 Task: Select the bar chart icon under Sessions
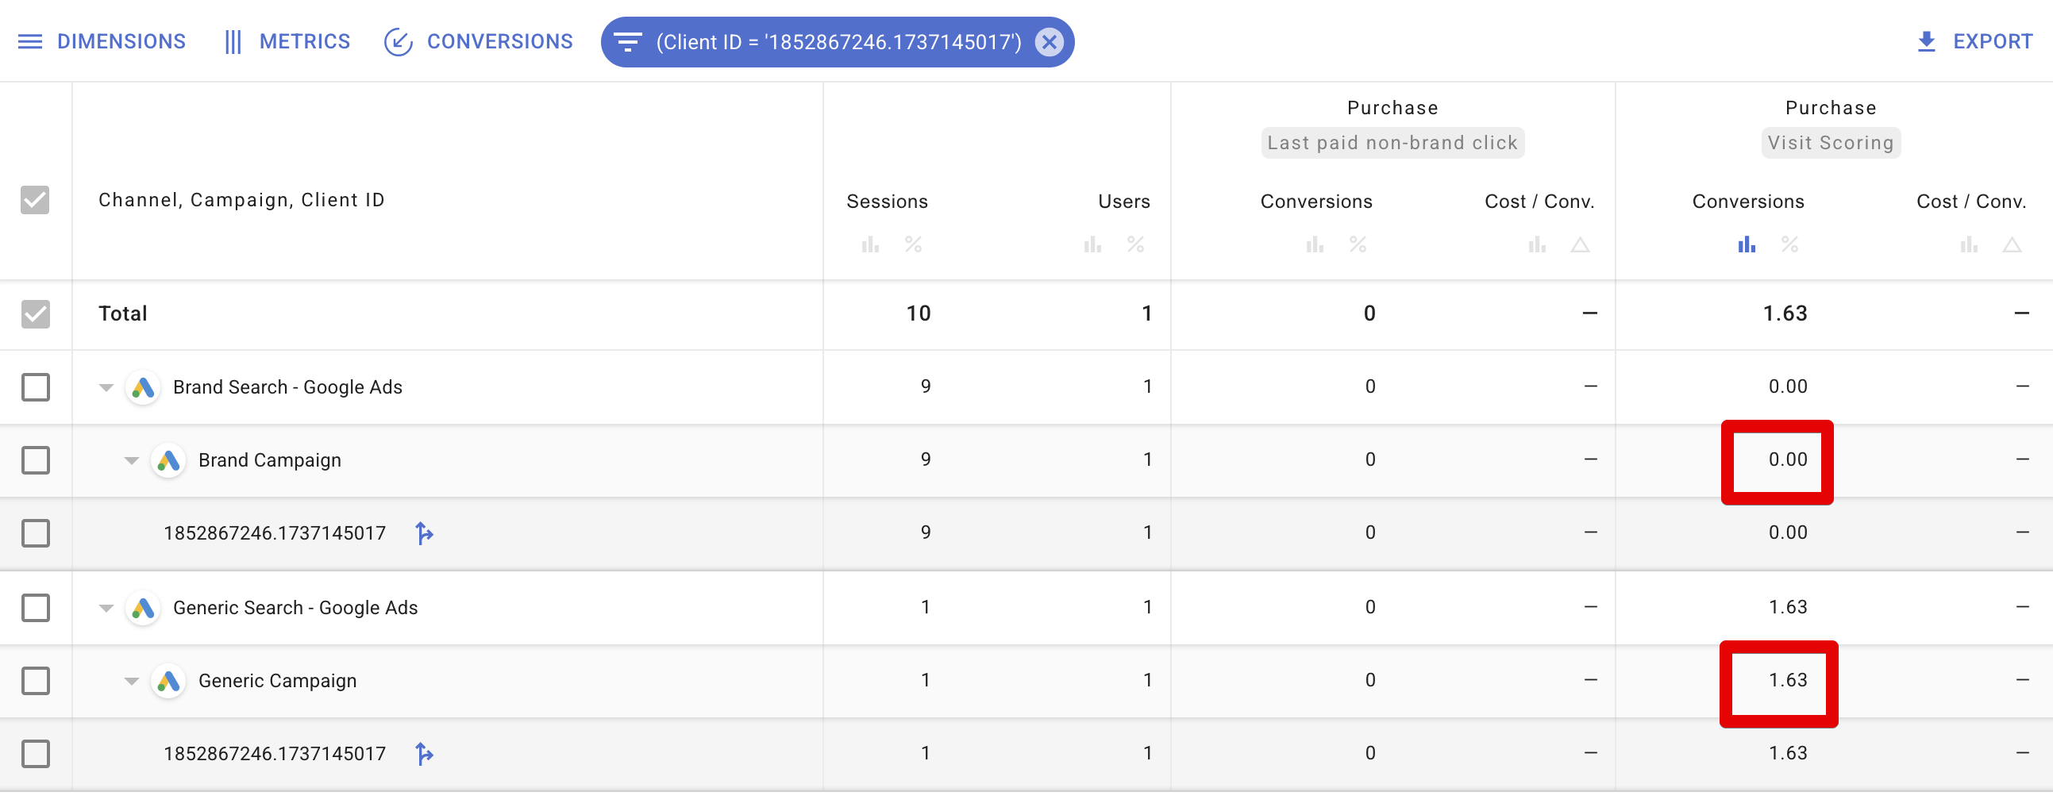coord(870,245)
